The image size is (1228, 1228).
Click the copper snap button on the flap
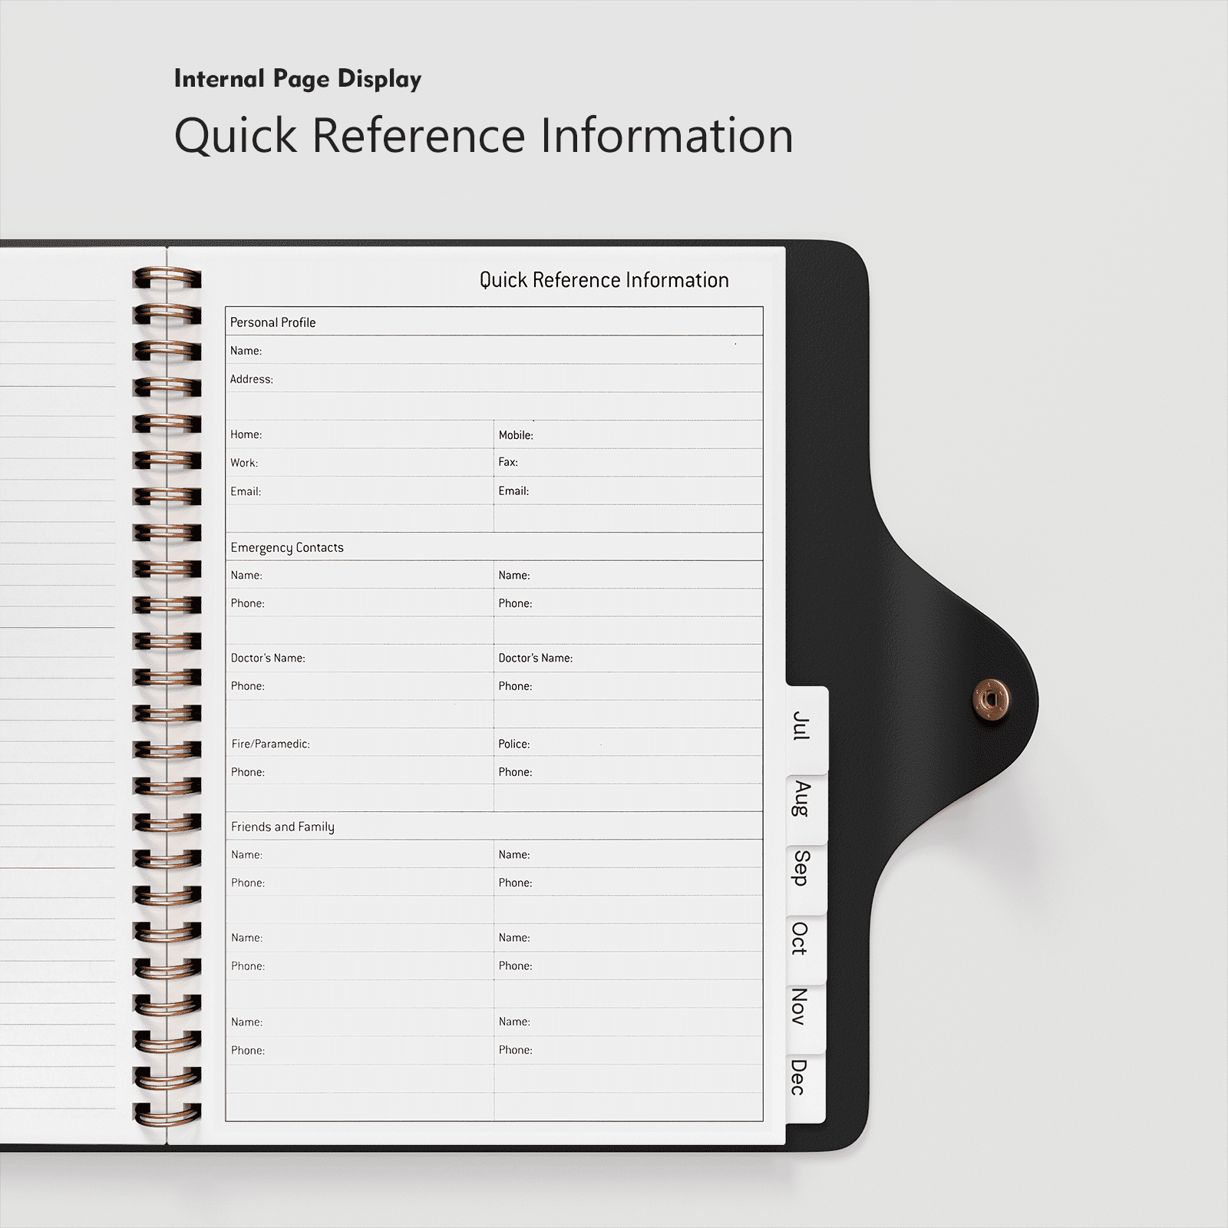point(991,699)
